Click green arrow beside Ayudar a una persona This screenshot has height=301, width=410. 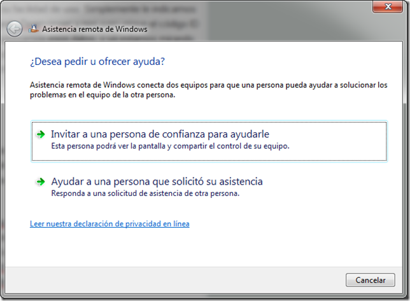click(x=41, y=181)
